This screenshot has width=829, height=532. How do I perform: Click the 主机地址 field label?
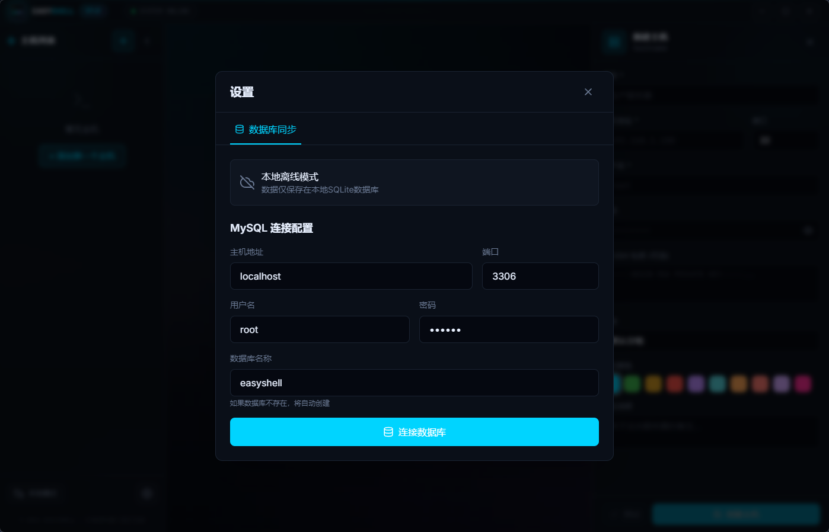tap(247, 252)
